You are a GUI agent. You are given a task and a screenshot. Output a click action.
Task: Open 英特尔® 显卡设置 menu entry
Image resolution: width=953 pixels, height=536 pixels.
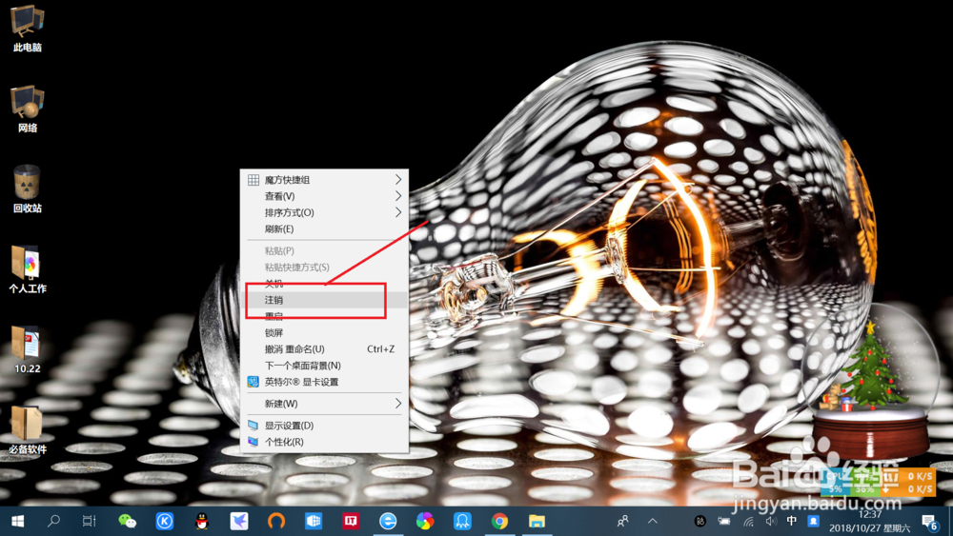[x=325, y=382]
